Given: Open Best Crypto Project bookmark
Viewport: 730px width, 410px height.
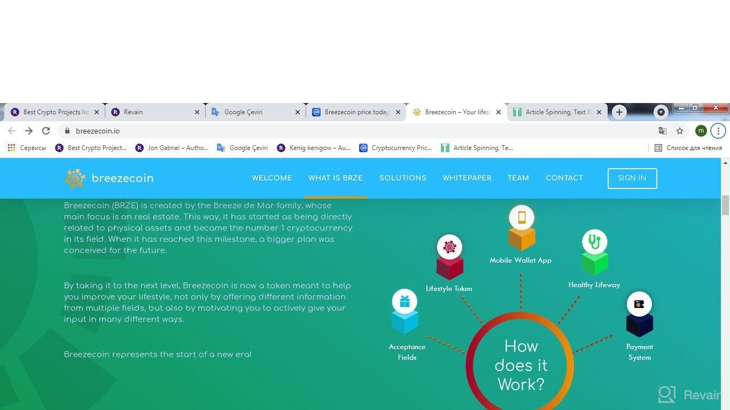Looking at the screenshot, I should click(91, 148).
